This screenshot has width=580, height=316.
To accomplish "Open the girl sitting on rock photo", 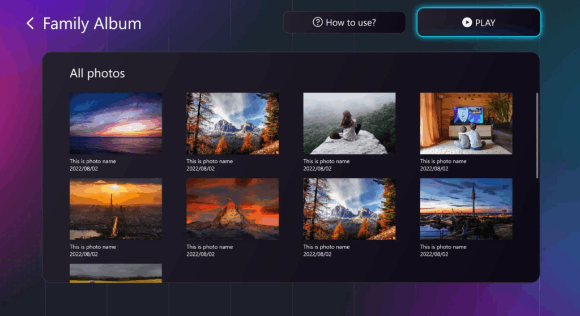I will tap(349, 123).
